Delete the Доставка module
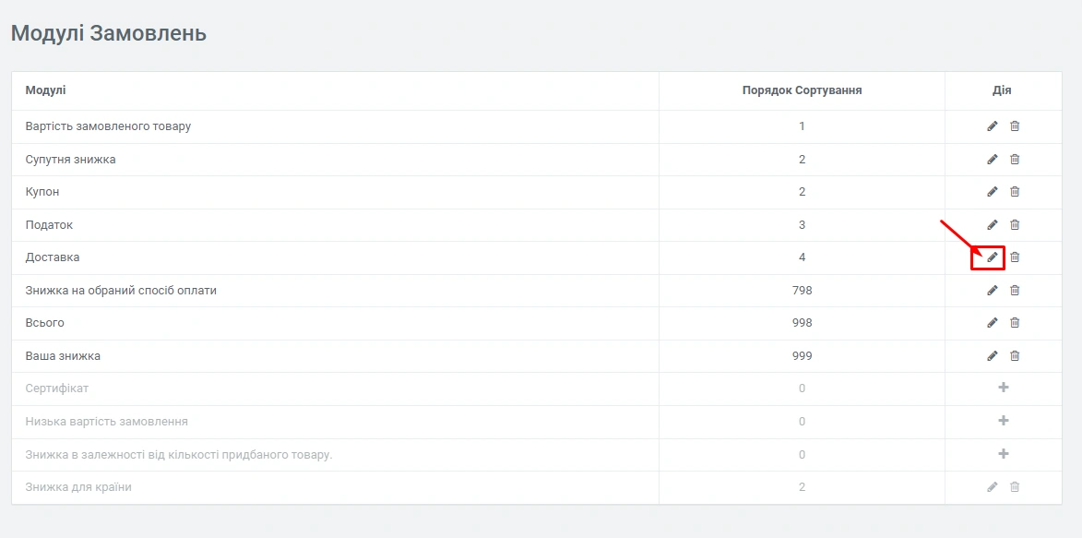This screenshot has width=1082, height=538. 1015,257
